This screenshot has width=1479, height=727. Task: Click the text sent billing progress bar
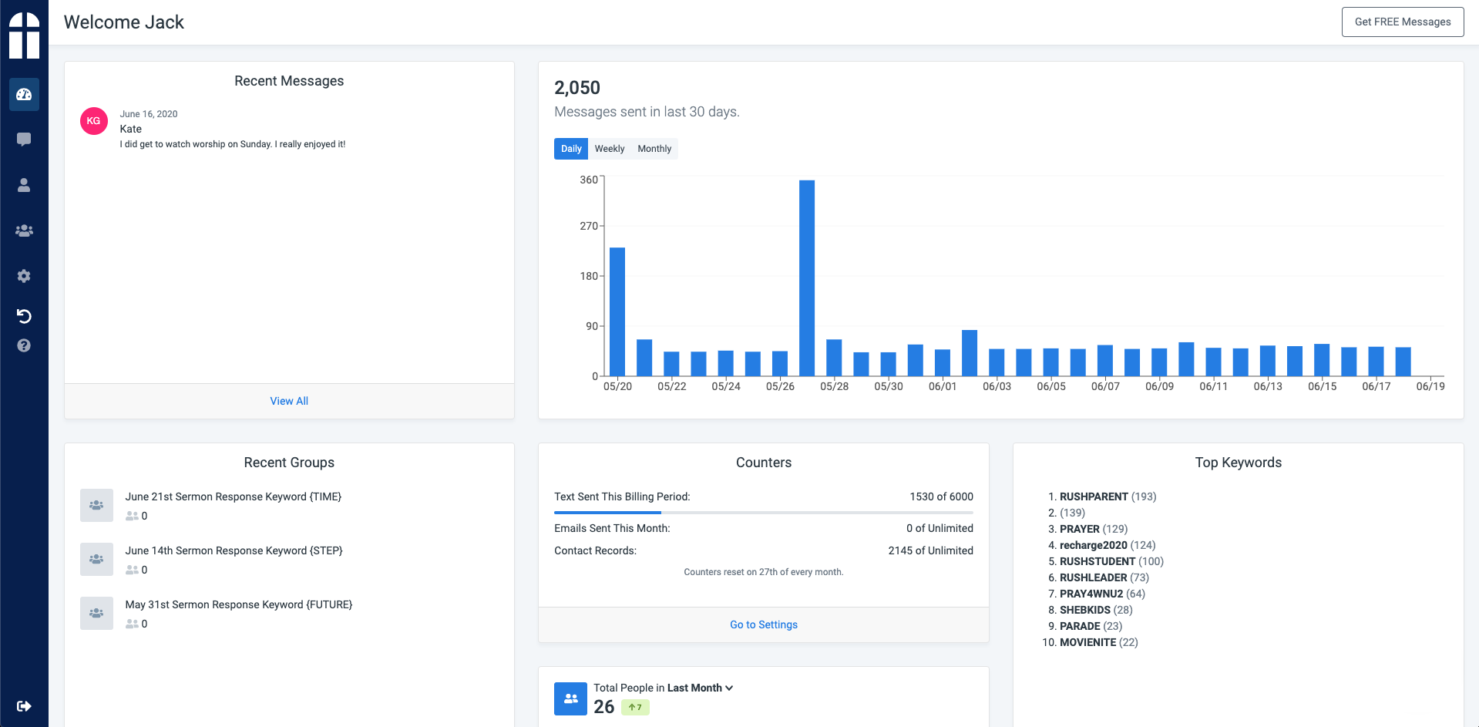pyautogui.click(x=763, y=512)
